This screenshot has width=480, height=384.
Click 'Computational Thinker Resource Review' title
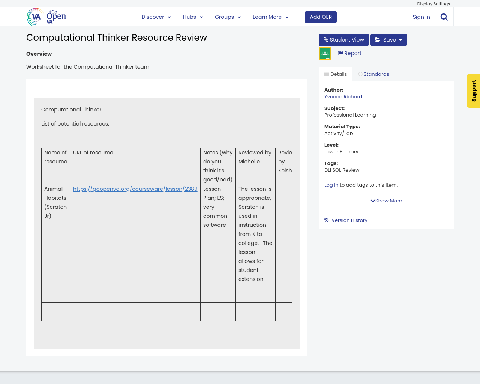point(117,38)
